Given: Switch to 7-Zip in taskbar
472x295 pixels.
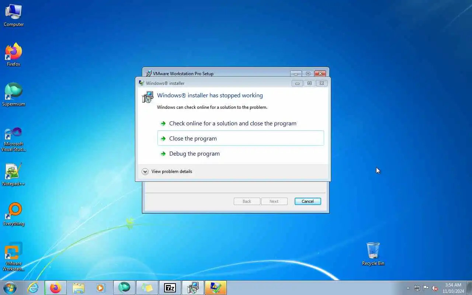Looking at the screenshot, I should pos(170,288).
